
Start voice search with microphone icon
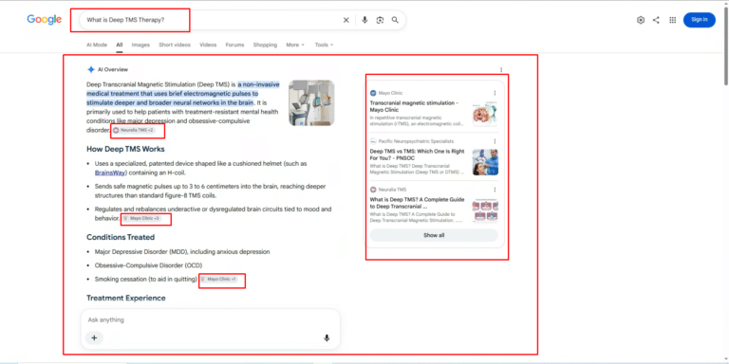tap(364, 20)
